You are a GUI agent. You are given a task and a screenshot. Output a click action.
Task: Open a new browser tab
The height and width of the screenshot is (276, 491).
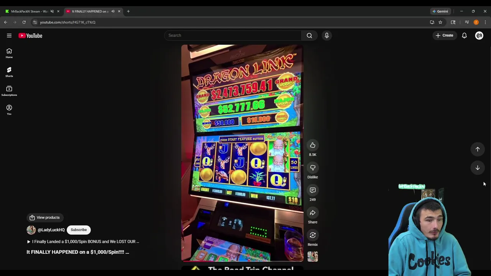pyautogui.click(x=128, y=11)
